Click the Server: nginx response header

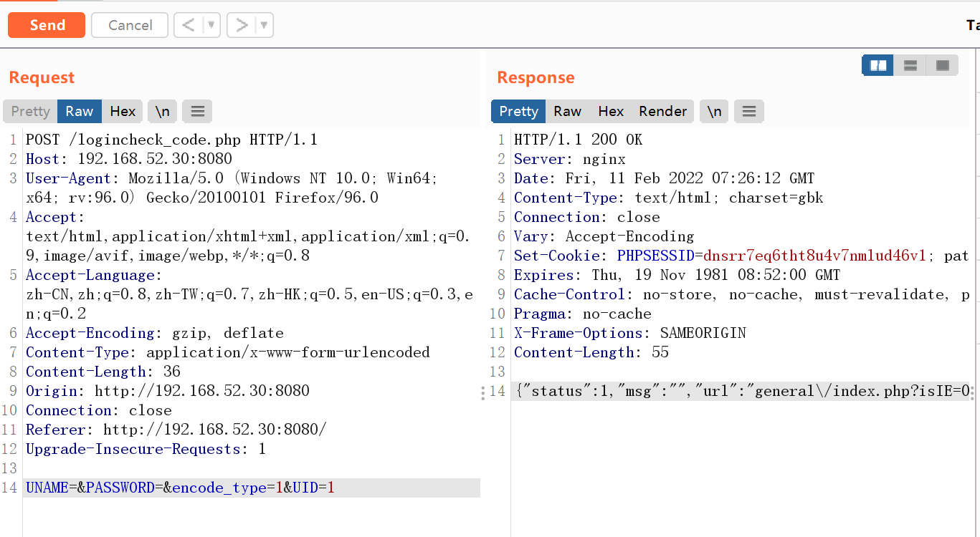[x=570, y=159]
